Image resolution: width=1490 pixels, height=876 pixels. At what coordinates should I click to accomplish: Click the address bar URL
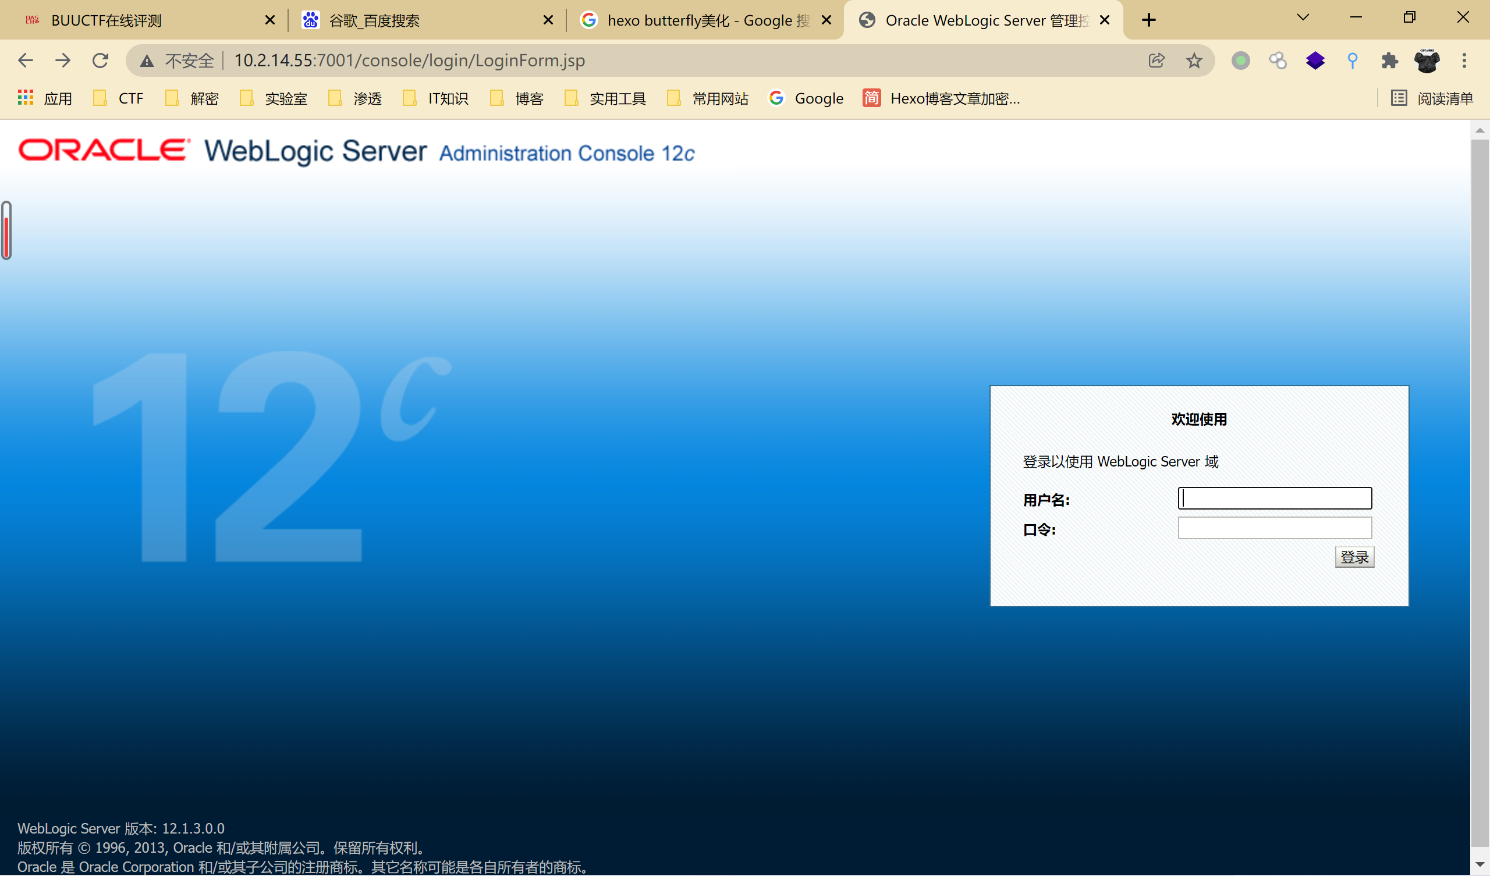(x=409, y=60)
